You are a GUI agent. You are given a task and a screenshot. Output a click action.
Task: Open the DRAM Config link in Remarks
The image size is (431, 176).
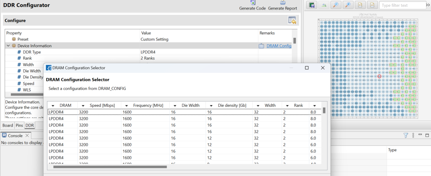(x=279, y=46)
